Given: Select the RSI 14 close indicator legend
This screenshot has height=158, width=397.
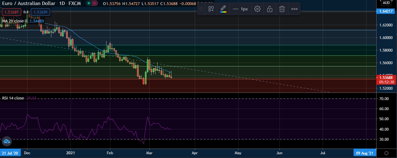Looking at the screenshot, I should (x=13, y=98).
